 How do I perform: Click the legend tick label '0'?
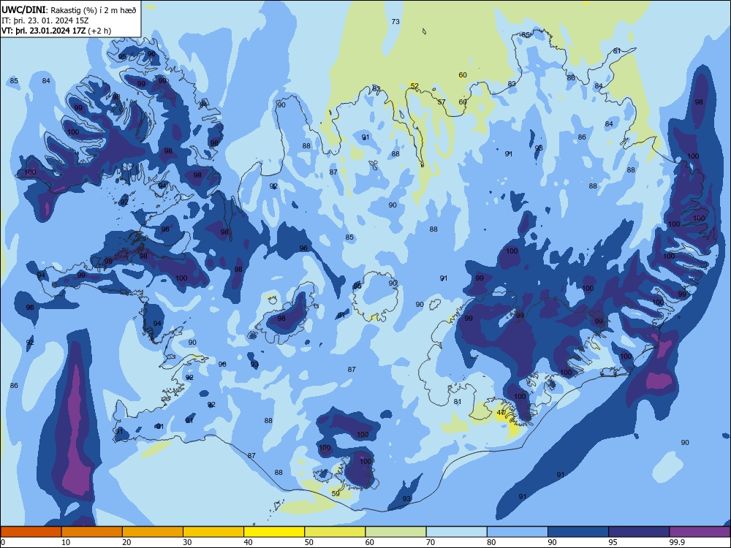3,542
